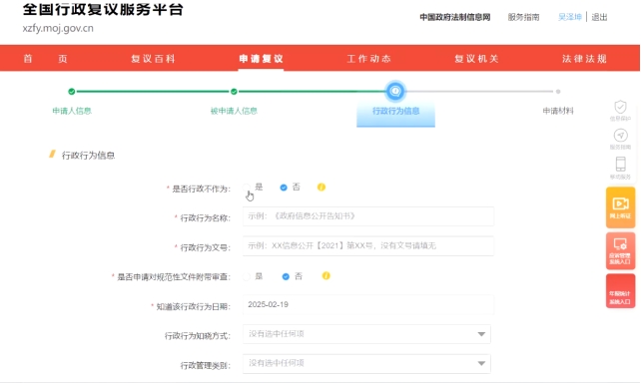
Task: Focus the 行政行为文号 input field
Action: (x=368, y=246)
